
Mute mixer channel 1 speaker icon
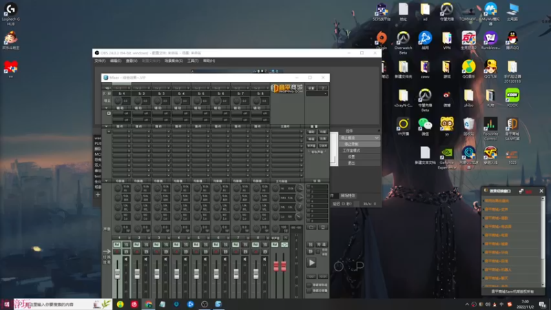(126, 260)
